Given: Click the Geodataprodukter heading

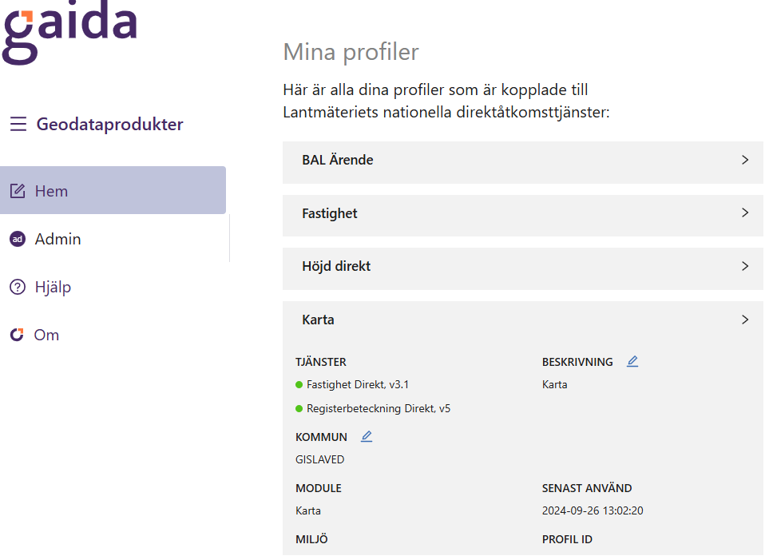Looking at the screenshot, I should (109, 125).
